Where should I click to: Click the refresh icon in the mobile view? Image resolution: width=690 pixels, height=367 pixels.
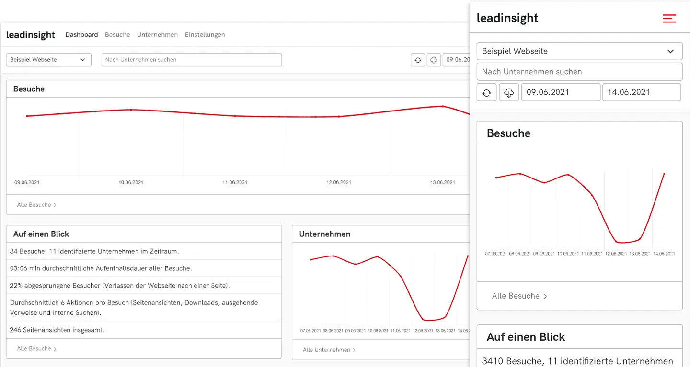coord(486,92)
